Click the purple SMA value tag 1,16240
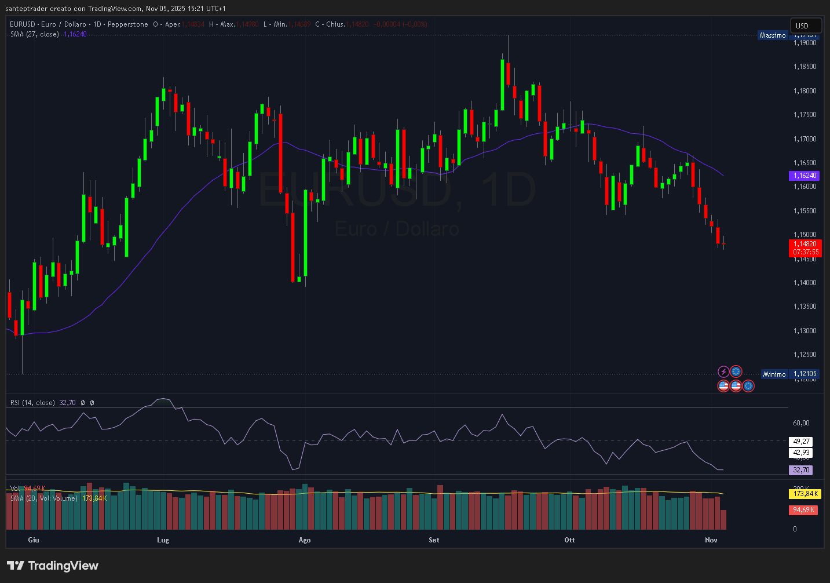Screen dimensions: 830x583 pyautogui.click(x=805, y=176)
